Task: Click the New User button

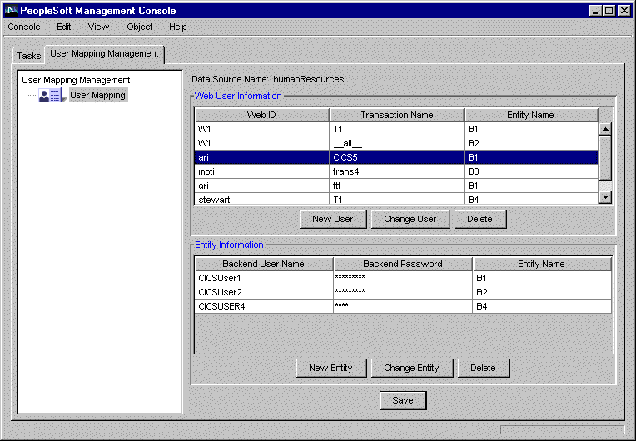Action: (333, 219)
